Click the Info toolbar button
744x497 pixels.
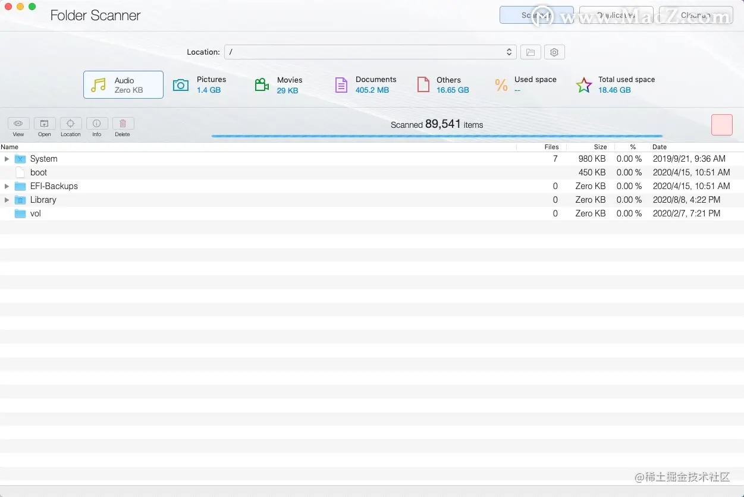97,124
